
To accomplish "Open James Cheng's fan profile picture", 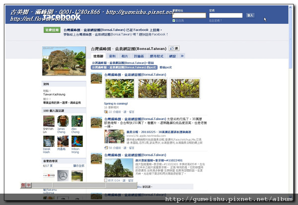I will [63, 121].
